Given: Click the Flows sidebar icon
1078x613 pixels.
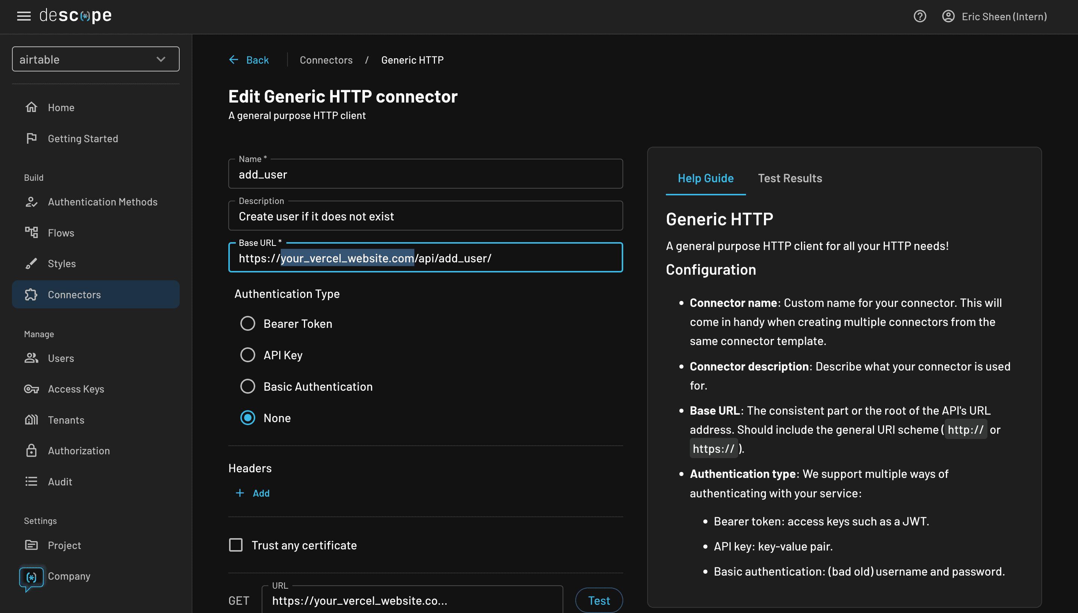Looking at the screenshot, I should click(30, 232).
